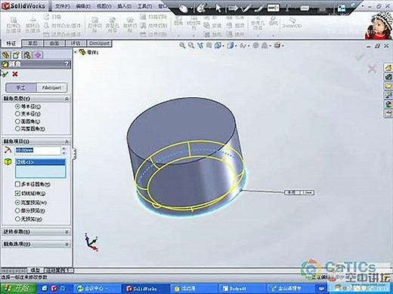The height and width of the screenshot is (294, 393).
Task: Cancel with the viewport corner red X
Action: coord(372,69)
